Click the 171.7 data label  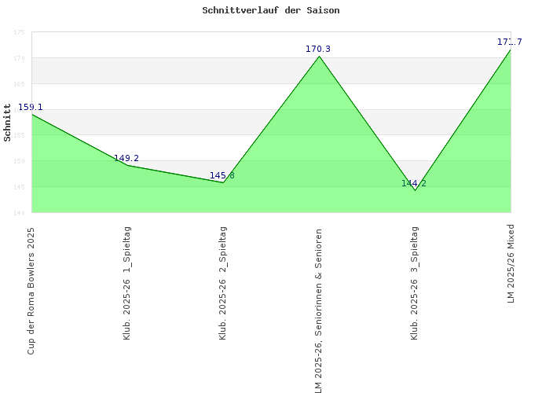[x=510, y=42]
